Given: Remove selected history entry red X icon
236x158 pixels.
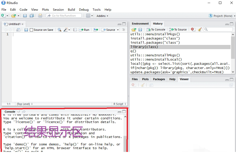Looking at the screenshot, I should 193,30.
